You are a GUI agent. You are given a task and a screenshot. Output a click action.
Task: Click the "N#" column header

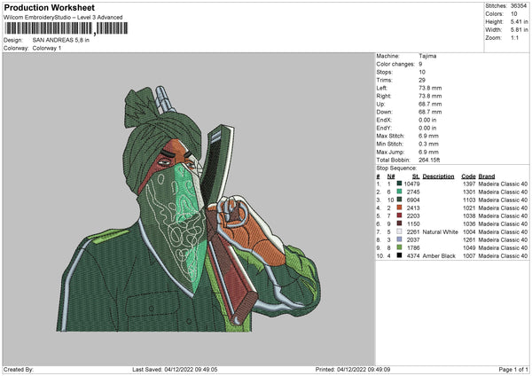(x=391, y=176)
